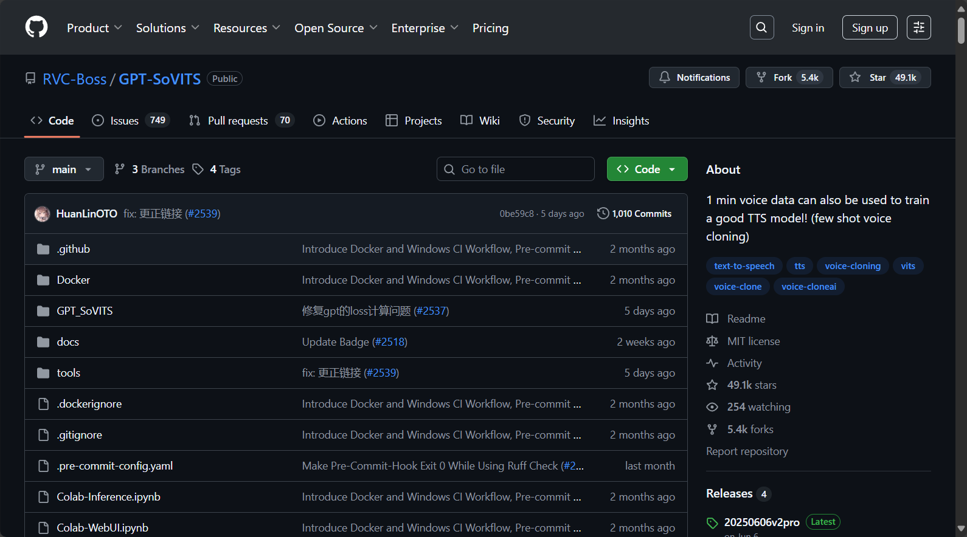The width and height of the screenshot is (967, 537).
Task: Click Report repository link
Action: (x=747, y=451)
